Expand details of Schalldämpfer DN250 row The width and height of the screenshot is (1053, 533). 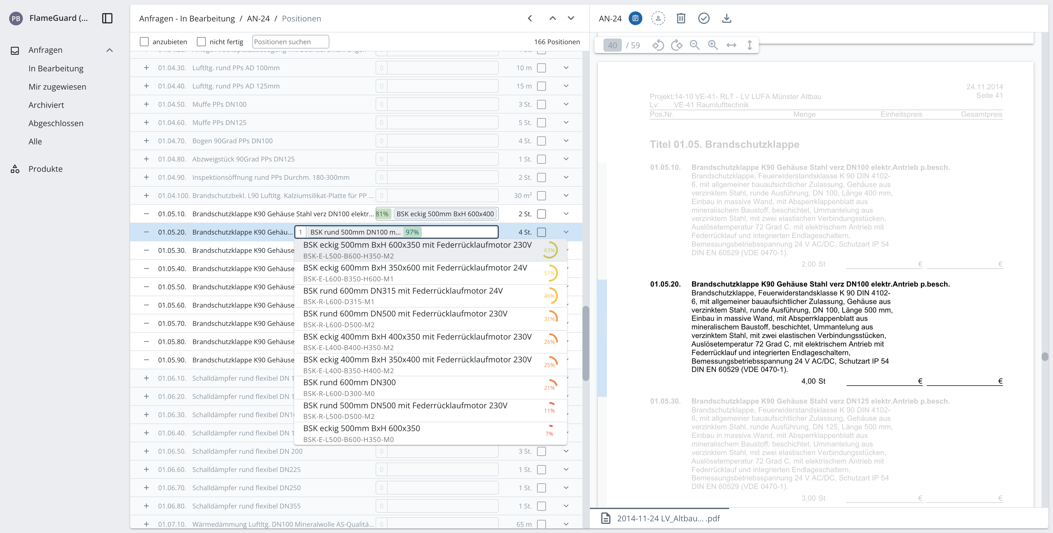pos(566,488)
